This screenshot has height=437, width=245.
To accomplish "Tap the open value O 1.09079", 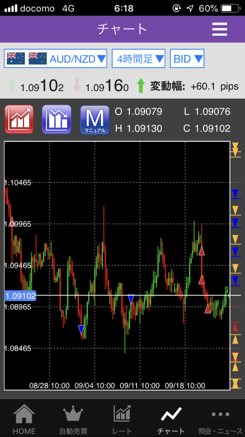I will (139, 112).
